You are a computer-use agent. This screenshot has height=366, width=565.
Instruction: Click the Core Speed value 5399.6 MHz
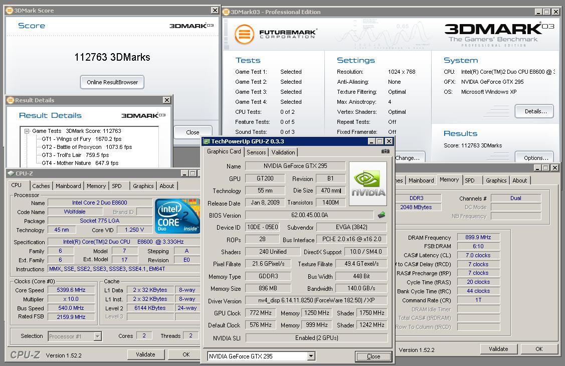pos(71,290)
